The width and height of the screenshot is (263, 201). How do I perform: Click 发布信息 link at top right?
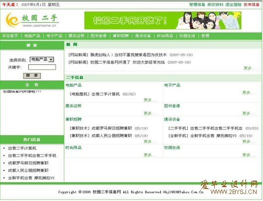252,4
